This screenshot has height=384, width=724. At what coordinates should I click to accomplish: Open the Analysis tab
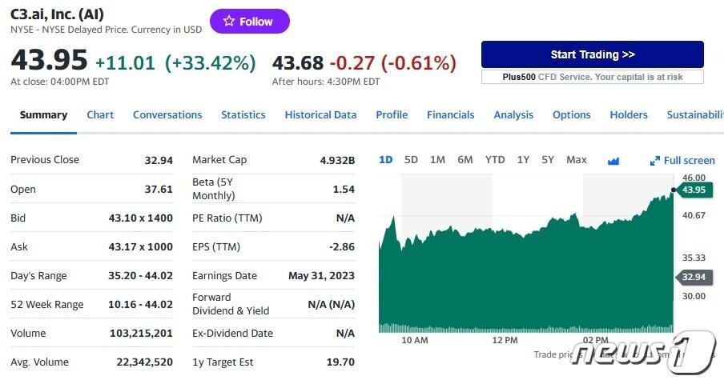point(513,115)
